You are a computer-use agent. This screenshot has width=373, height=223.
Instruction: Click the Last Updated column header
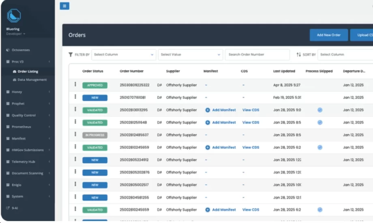tap(284, 71)
